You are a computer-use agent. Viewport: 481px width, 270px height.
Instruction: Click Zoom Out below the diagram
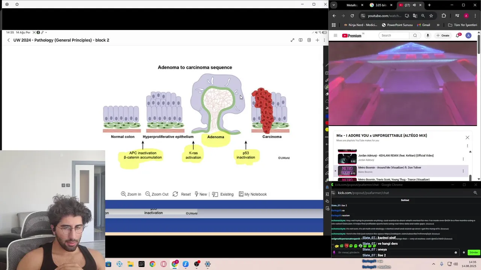(157, 194)
